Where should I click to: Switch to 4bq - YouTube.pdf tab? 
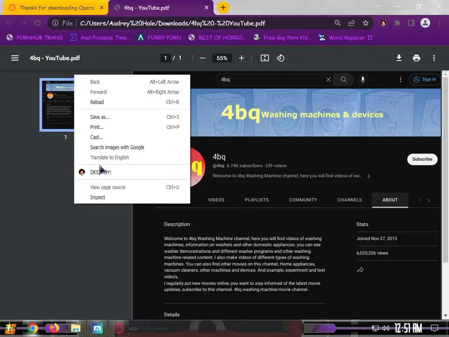pyautogui.click(x=161, y=8)
